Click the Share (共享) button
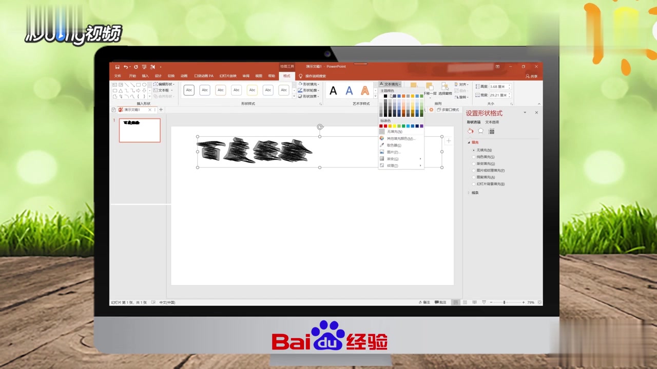The image size is (657, 369). click(532, 76)
